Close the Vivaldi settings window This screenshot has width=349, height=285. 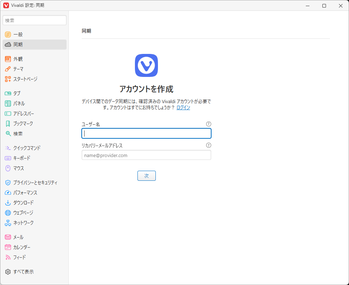tap(341, 5)
